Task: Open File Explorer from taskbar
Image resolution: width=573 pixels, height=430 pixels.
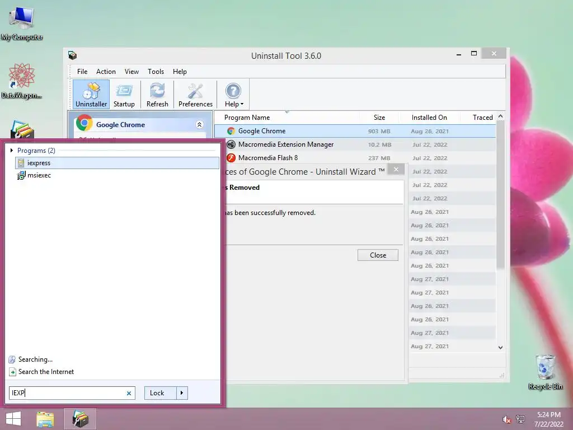Action: (x=45, y=419)
